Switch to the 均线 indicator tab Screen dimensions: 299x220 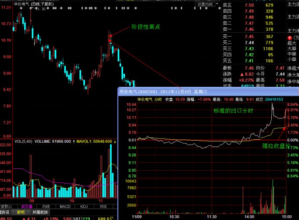click(46, 206)
